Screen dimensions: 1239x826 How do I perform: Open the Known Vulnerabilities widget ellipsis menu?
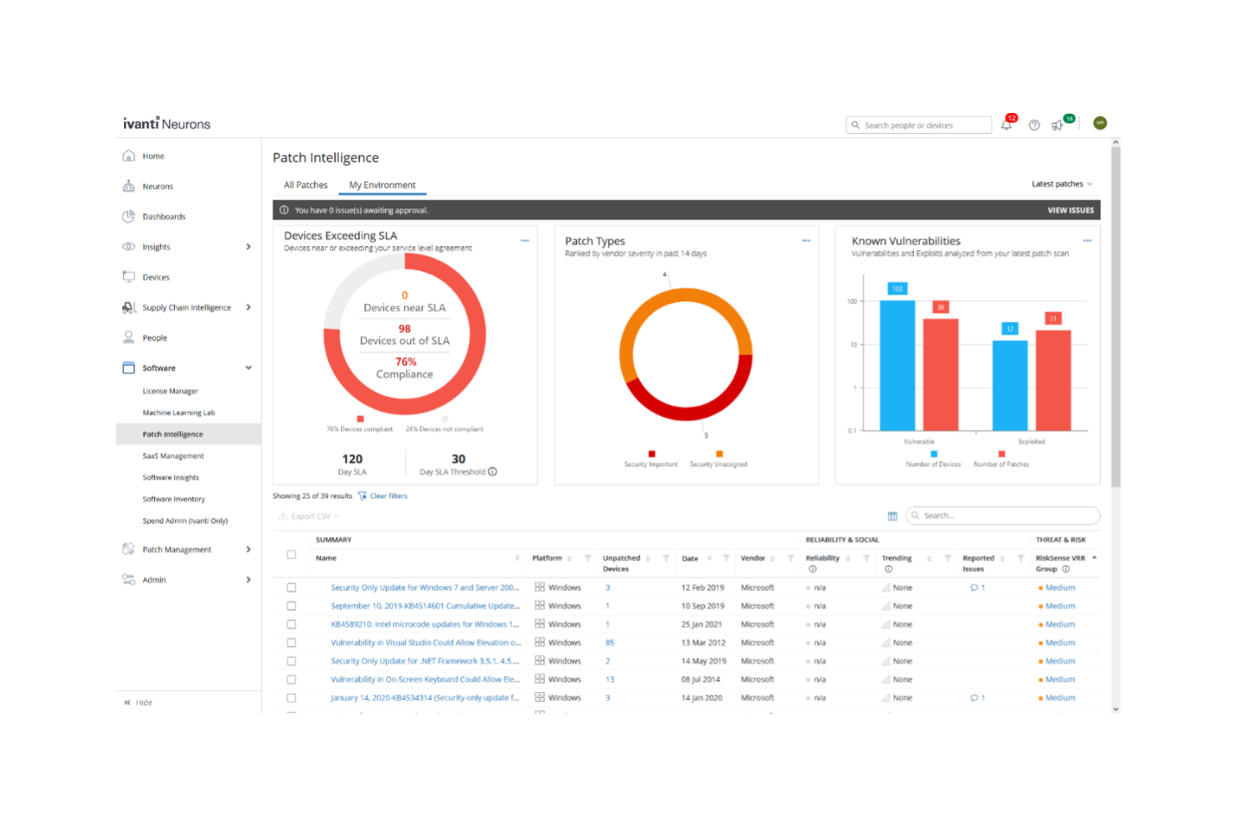tap(1087, 240)
